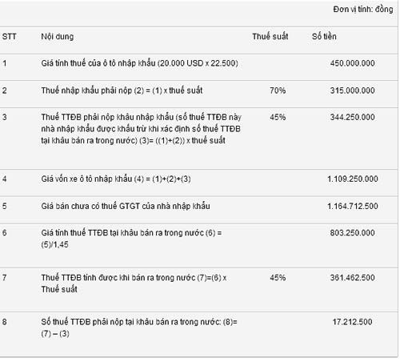Select the 361.462.500 amount cell
Image resolution: width=400 pixels, height=362 pixels.
pos(352,278)
